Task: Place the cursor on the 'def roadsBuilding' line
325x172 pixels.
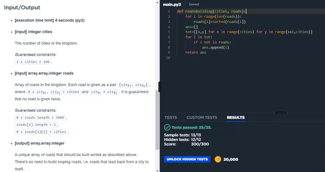Action: point(211,11)
